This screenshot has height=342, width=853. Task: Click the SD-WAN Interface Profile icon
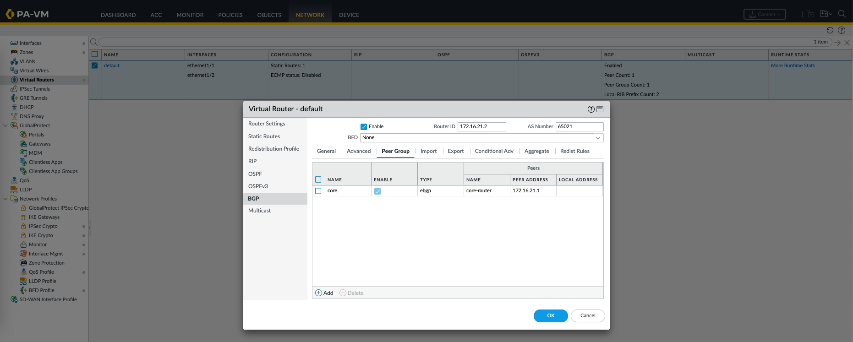click(x=14, y=299)
